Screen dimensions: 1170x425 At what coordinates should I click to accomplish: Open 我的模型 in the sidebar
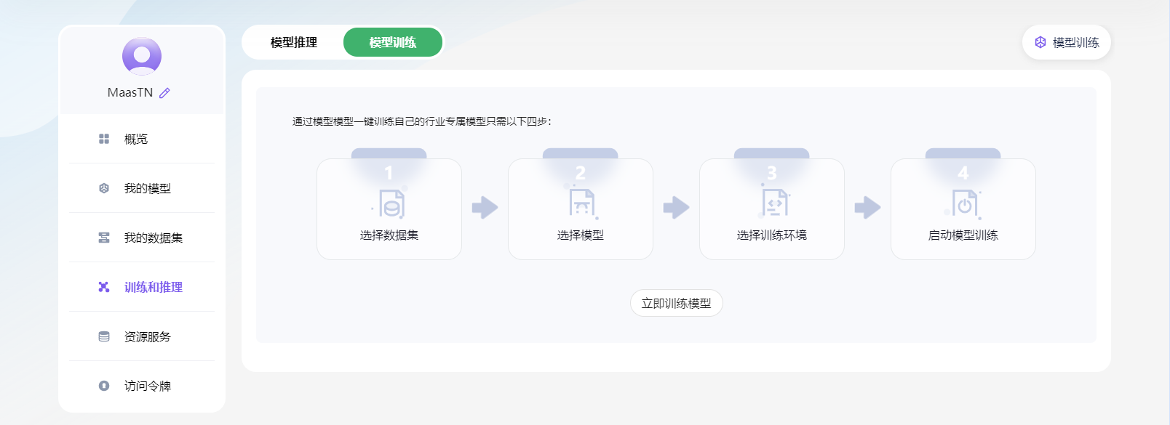tap(148, 188)
